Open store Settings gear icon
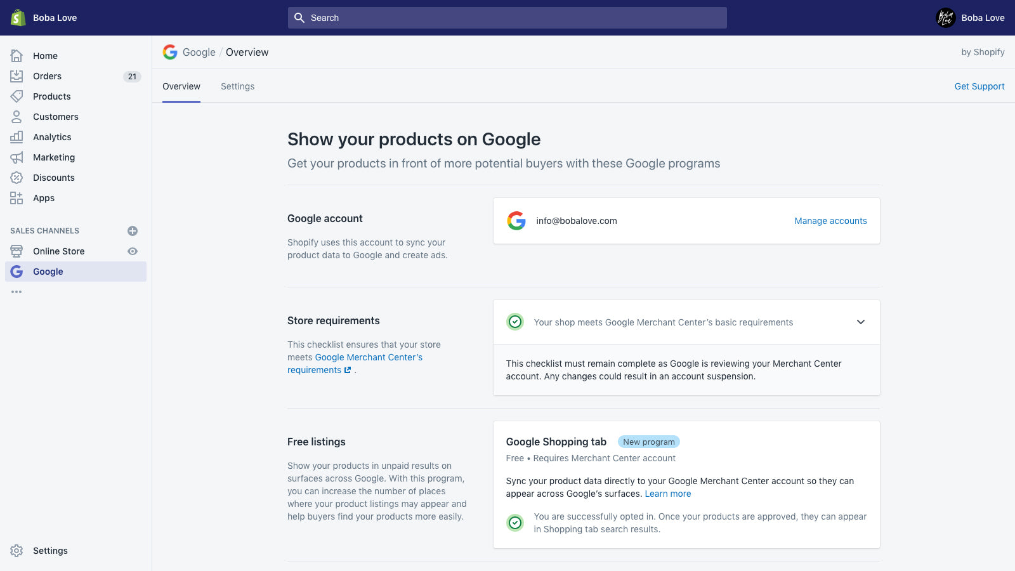Screen dimensions: 1015x571 [16, 551]
